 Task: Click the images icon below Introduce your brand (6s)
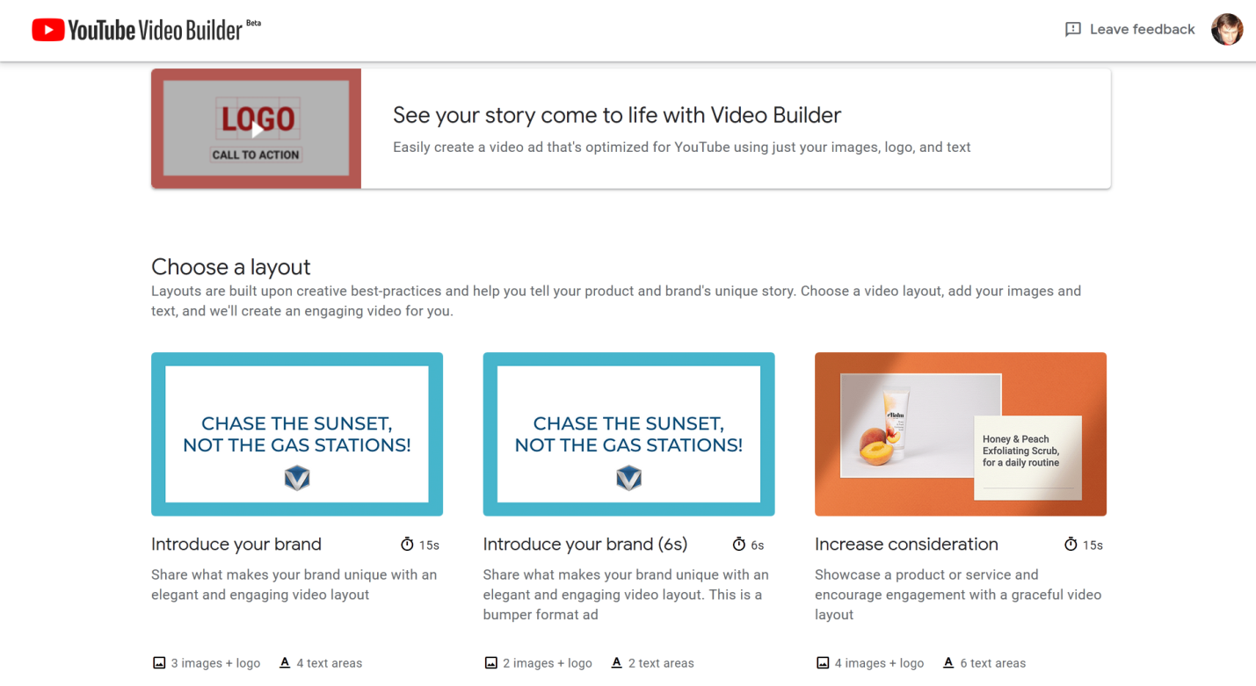tap(491, 663)
